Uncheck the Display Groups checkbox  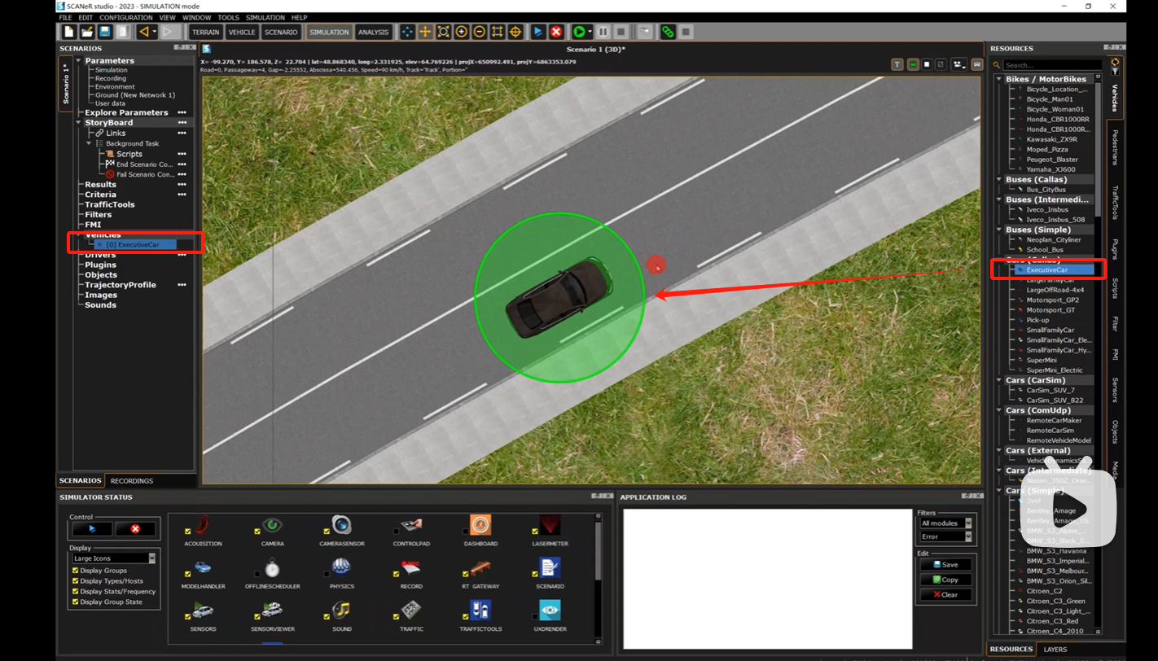click(76, 571)
